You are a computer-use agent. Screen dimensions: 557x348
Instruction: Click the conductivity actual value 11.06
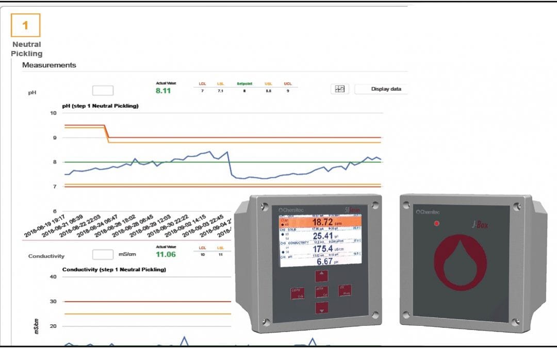166,254
